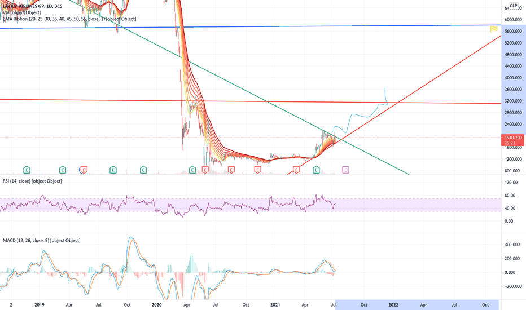526x310 pixels.
Task: Click the 80.00 RSI axis label
Action: coord(510,196)
